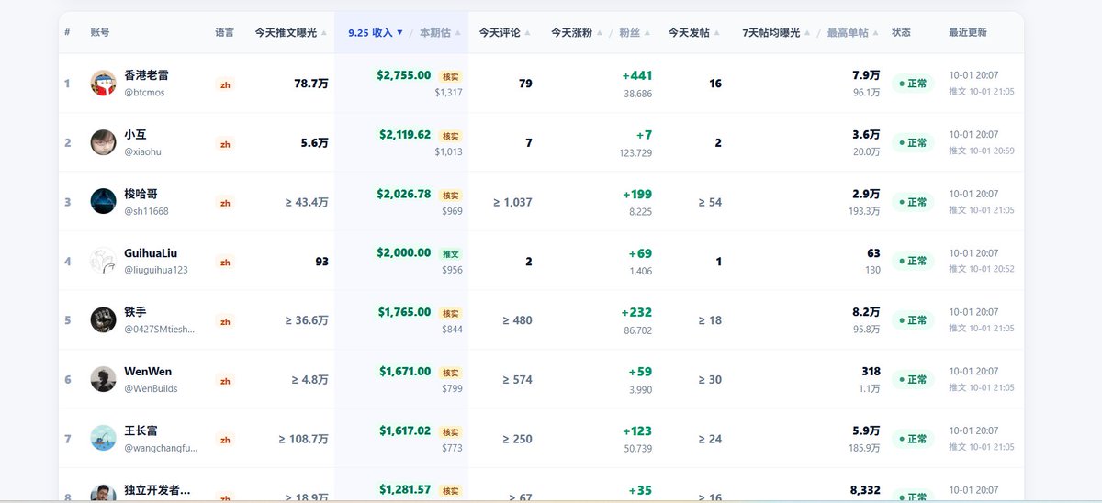Open 梭哈哥 account name
Image resolution: width=1102 pixels, height=503 pixels.
141,194
